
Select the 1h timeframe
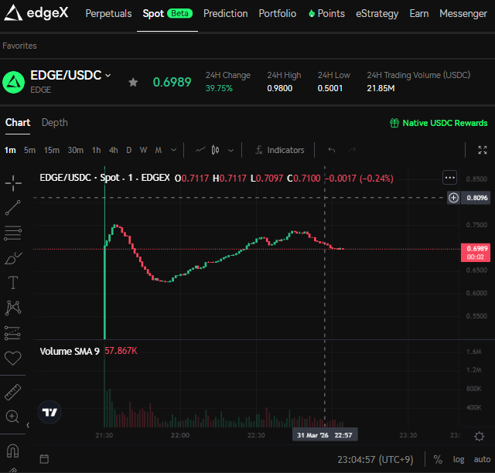[96, 150]
